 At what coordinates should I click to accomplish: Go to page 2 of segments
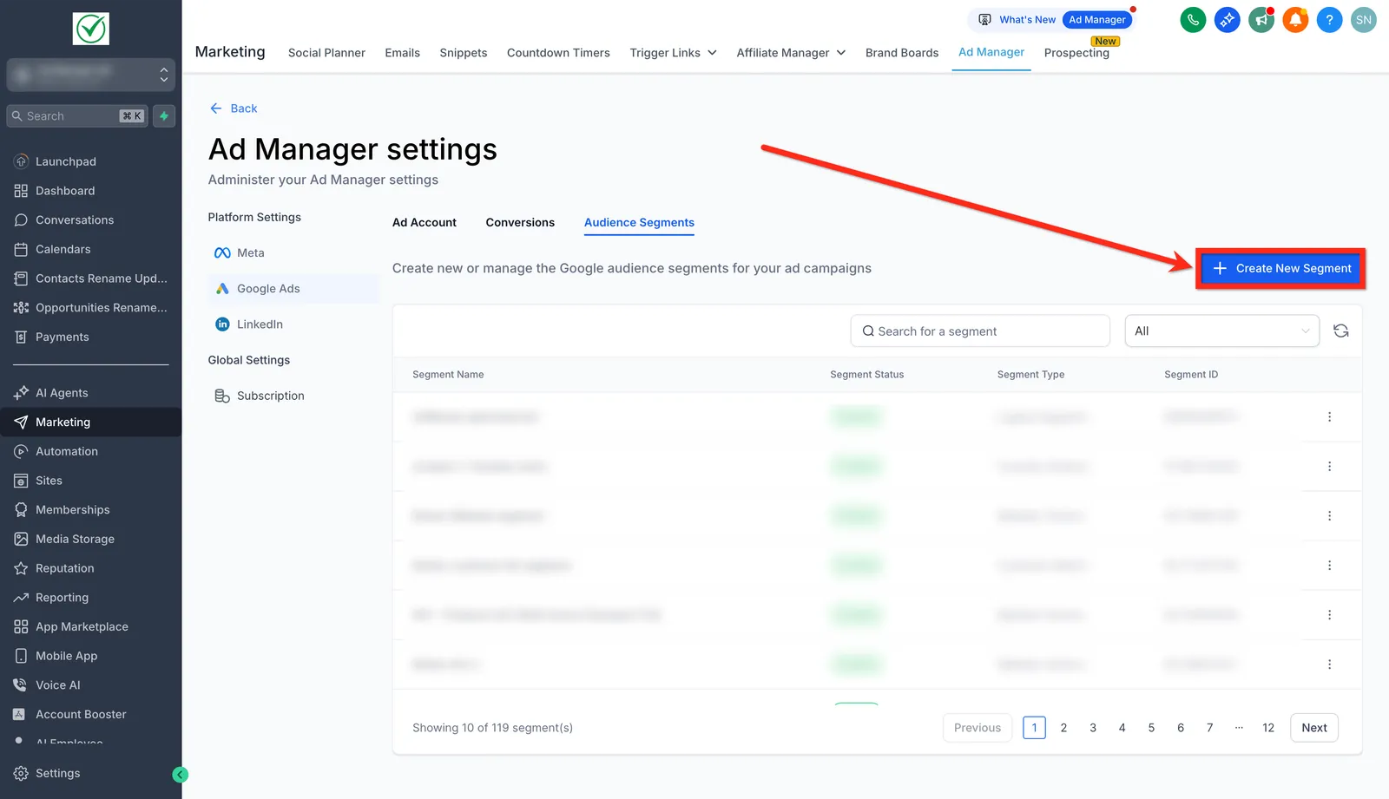1063,728
